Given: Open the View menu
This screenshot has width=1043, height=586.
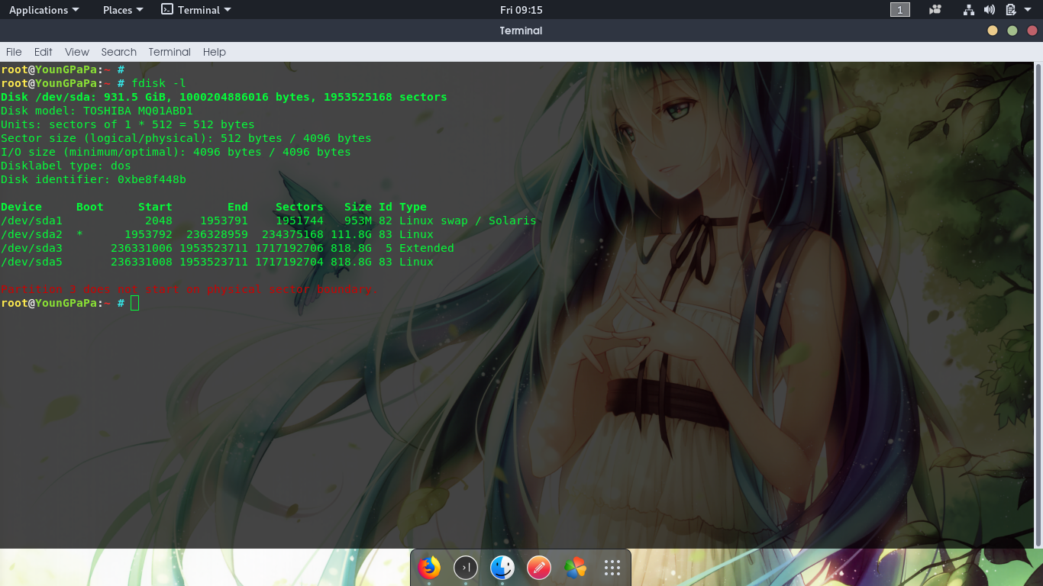Looking at the screenshot, I should [x=77, y=52].
